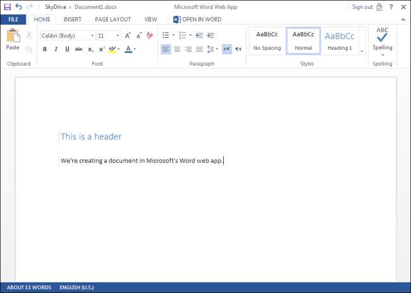Apply the Normal style
Image resolution: width=411 pixels, height=293 pixels.
[x=304, y=41]
